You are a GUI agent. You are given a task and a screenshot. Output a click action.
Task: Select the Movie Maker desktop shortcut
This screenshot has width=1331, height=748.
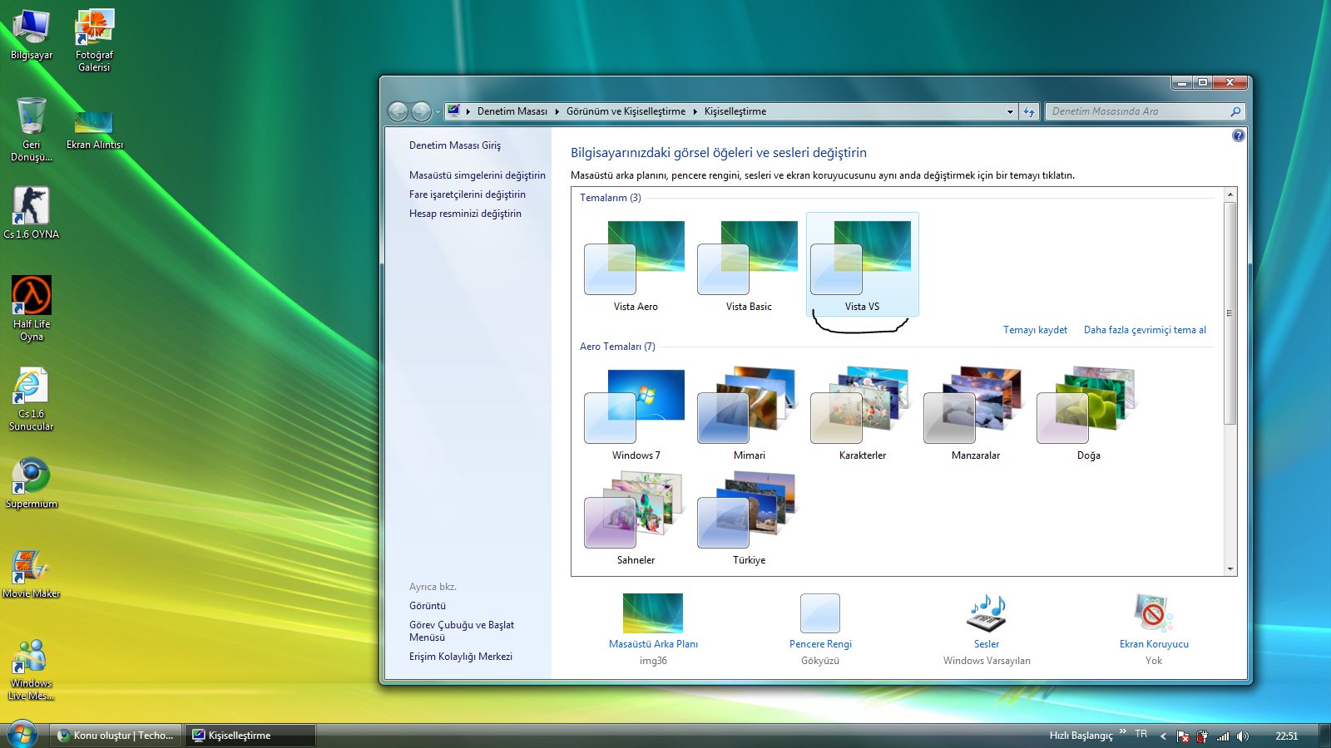(x=32, y=573)
